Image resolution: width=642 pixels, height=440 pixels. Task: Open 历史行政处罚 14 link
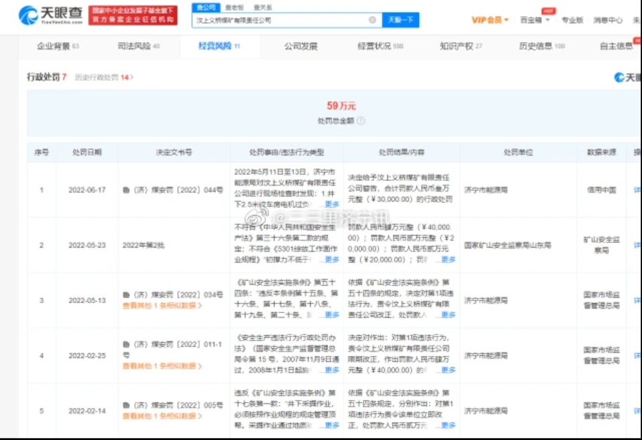tap(104, 77)
